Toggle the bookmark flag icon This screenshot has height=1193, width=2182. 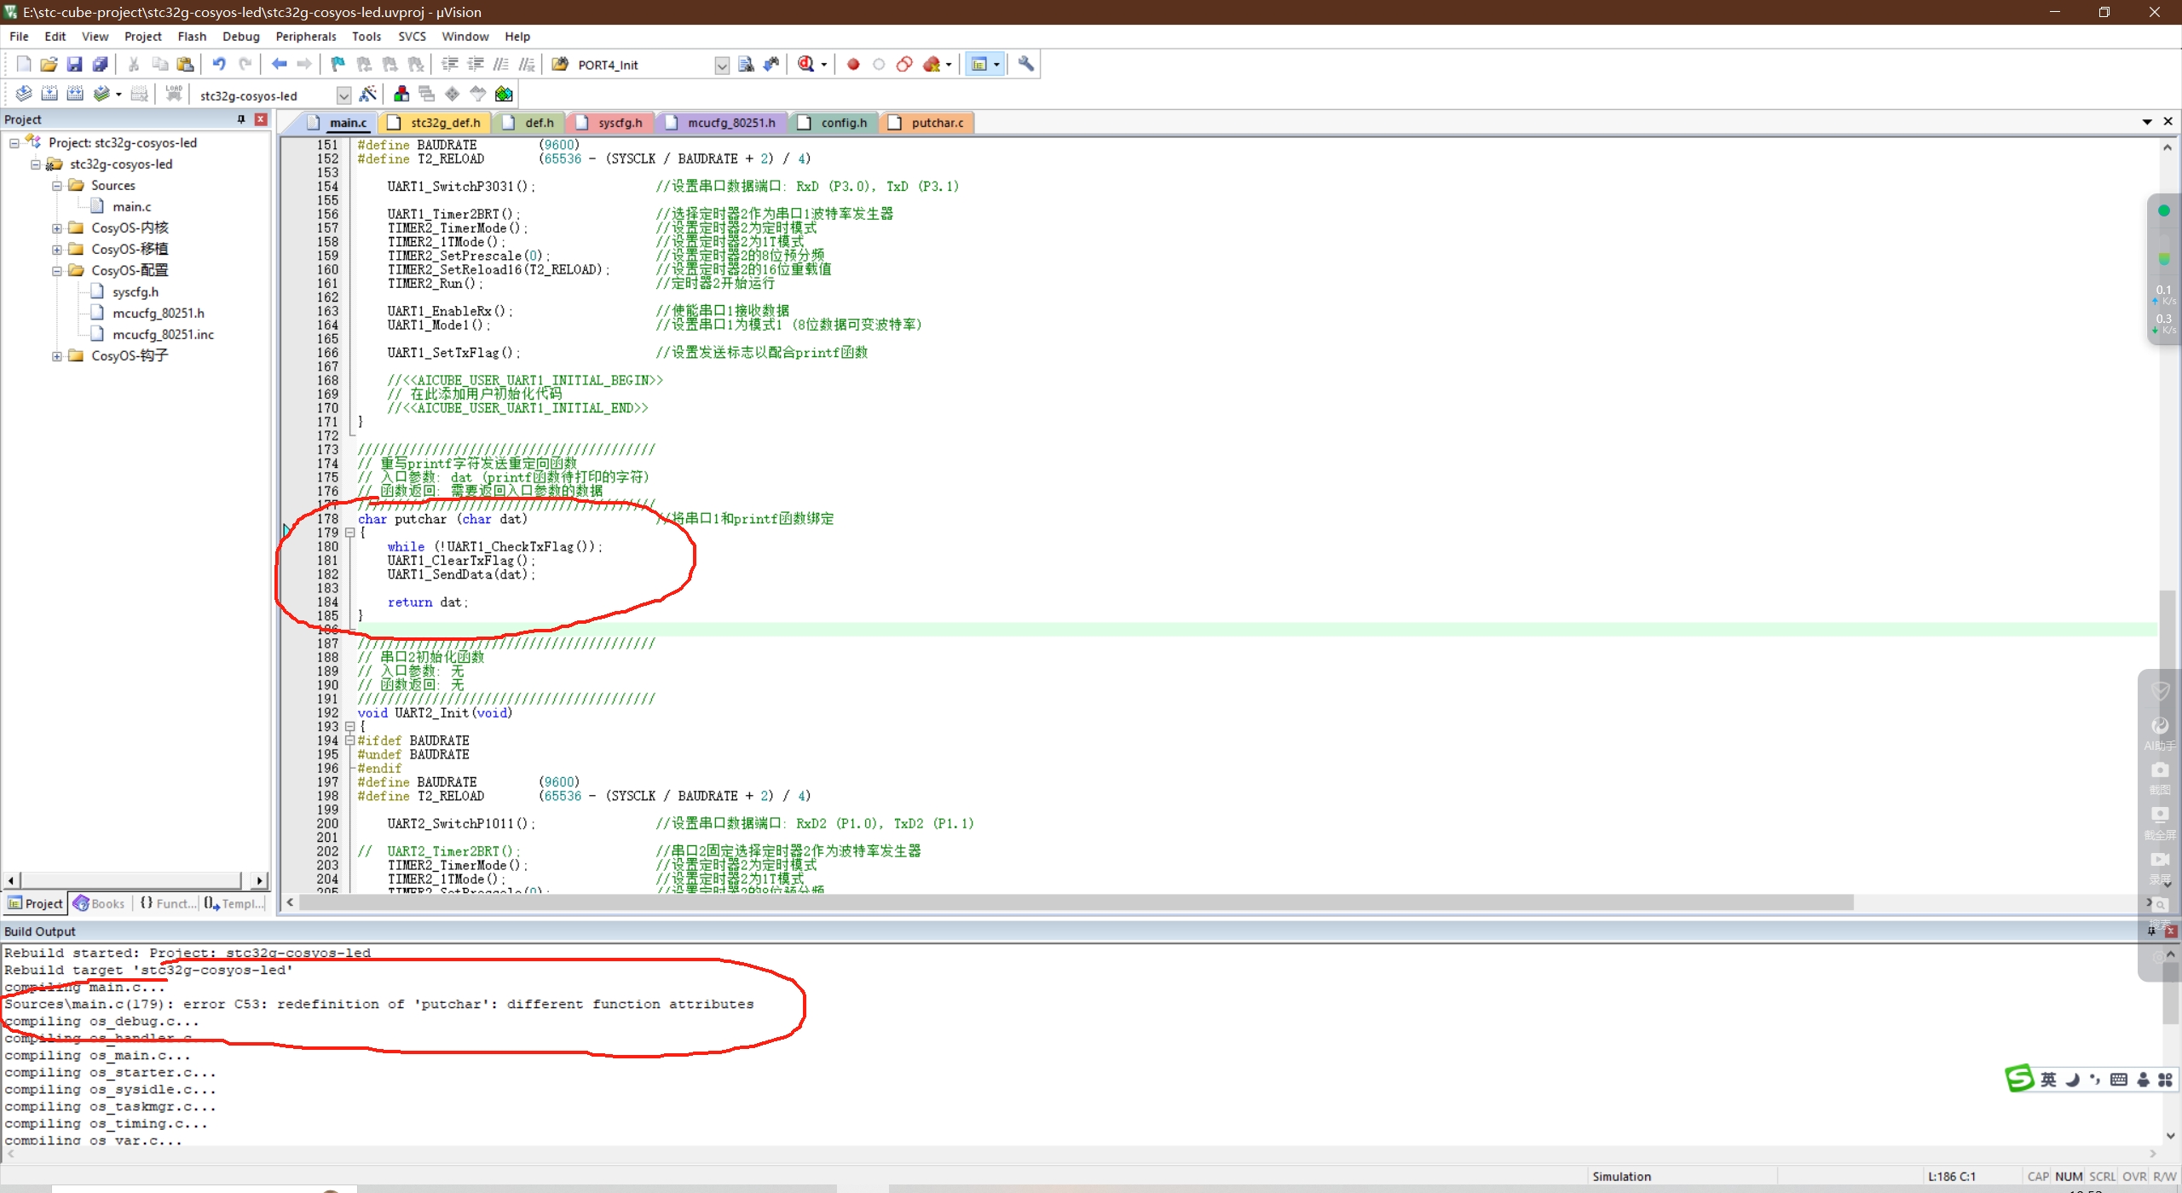pyautogui.click(x=338, y=64)
